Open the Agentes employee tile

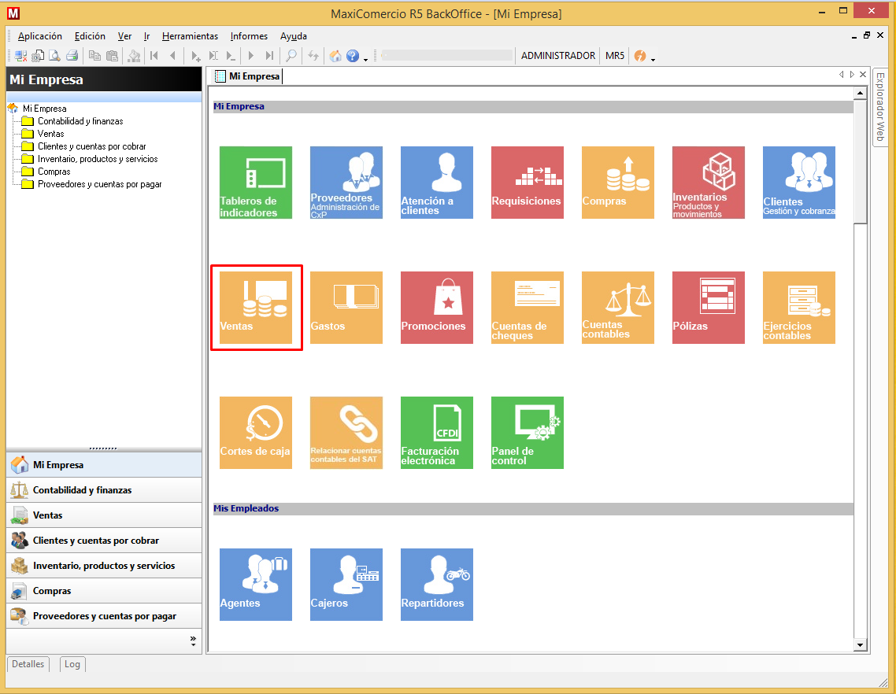coord(255,585)
